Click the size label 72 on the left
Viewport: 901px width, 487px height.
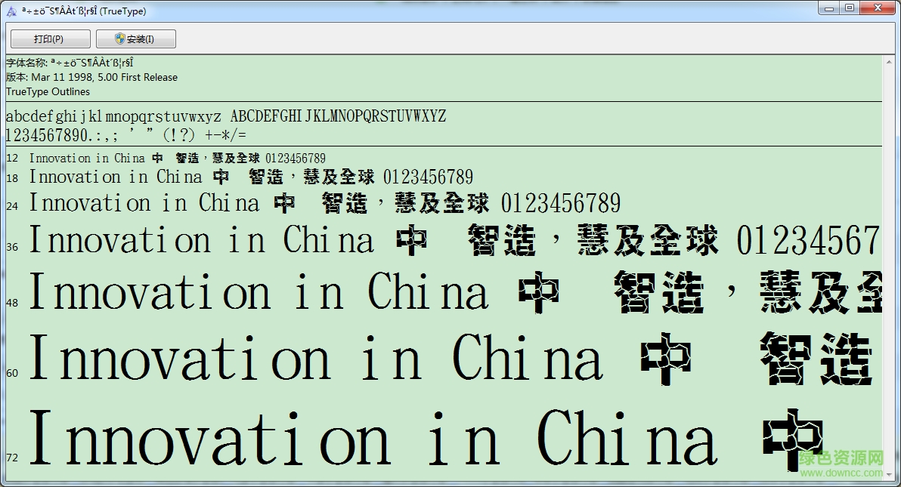tap(11, 457)
